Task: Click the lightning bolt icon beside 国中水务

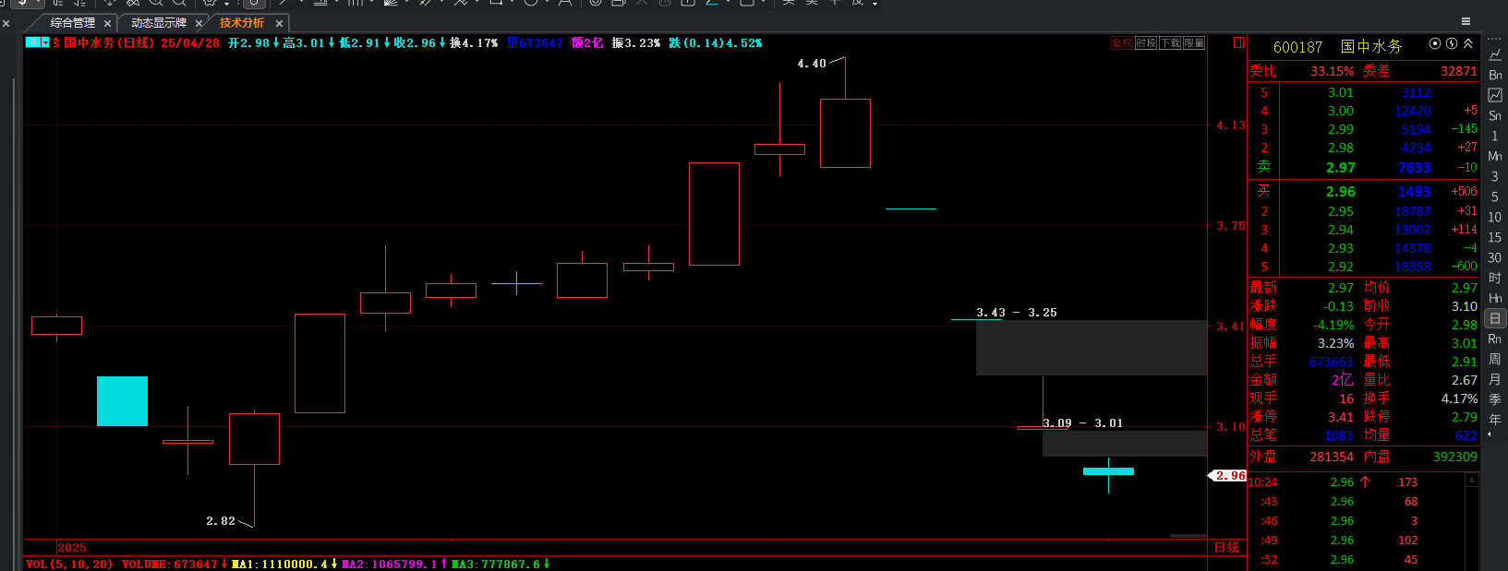Action: 1452,43
